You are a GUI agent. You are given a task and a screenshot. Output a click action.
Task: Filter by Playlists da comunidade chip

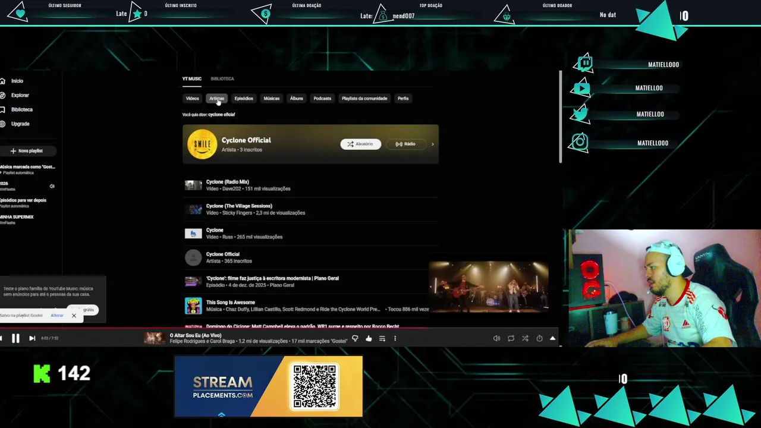[x=364, y=99]
